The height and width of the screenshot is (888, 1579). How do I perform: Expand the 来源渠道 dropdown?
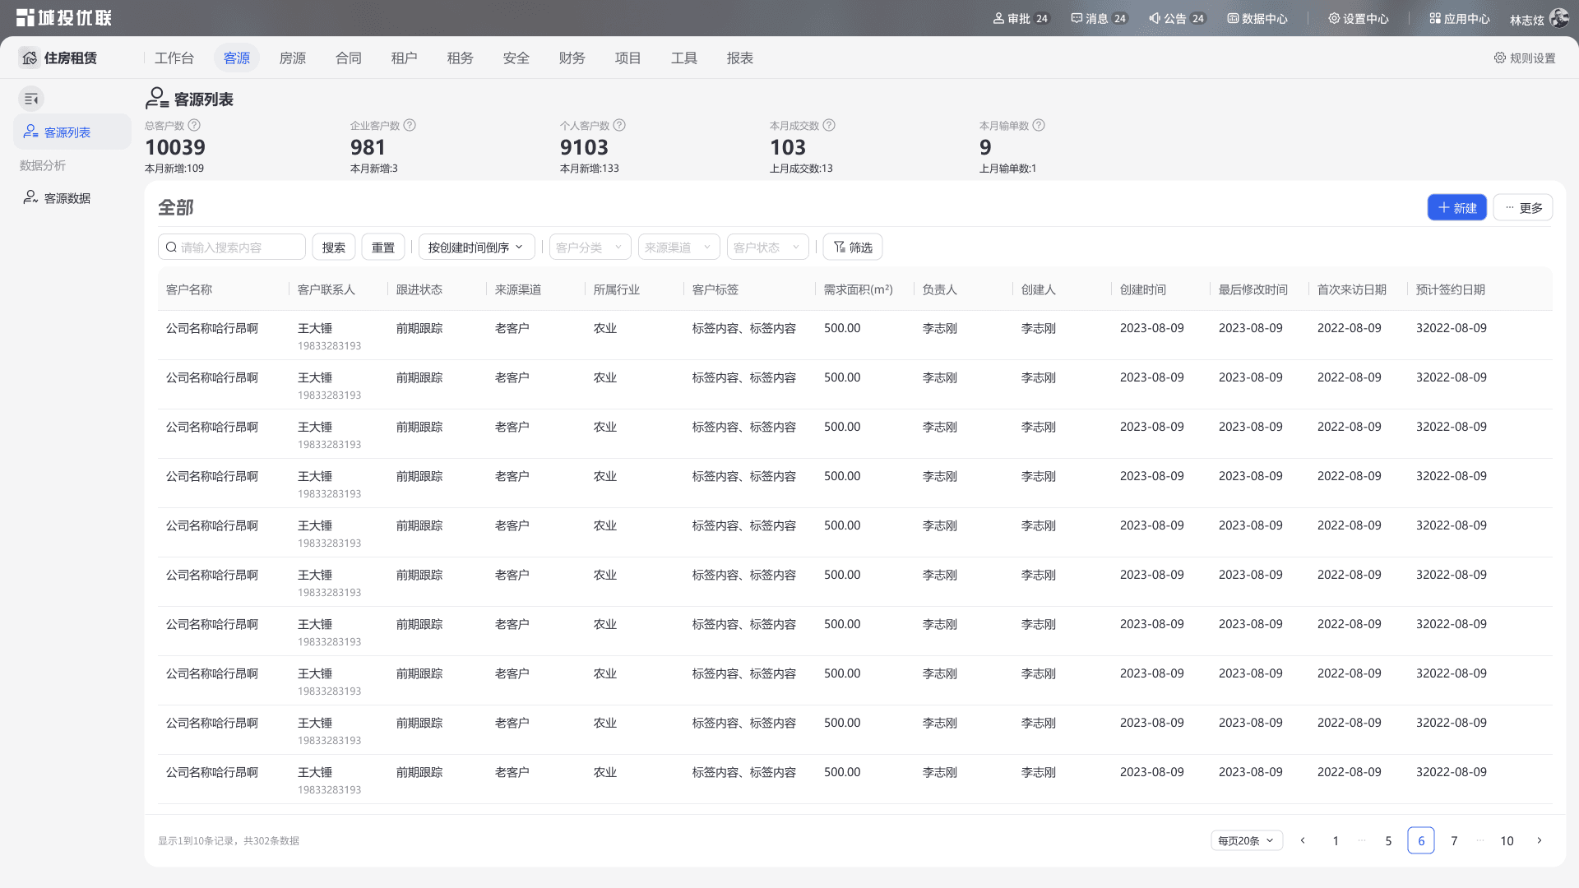point(679,247)
